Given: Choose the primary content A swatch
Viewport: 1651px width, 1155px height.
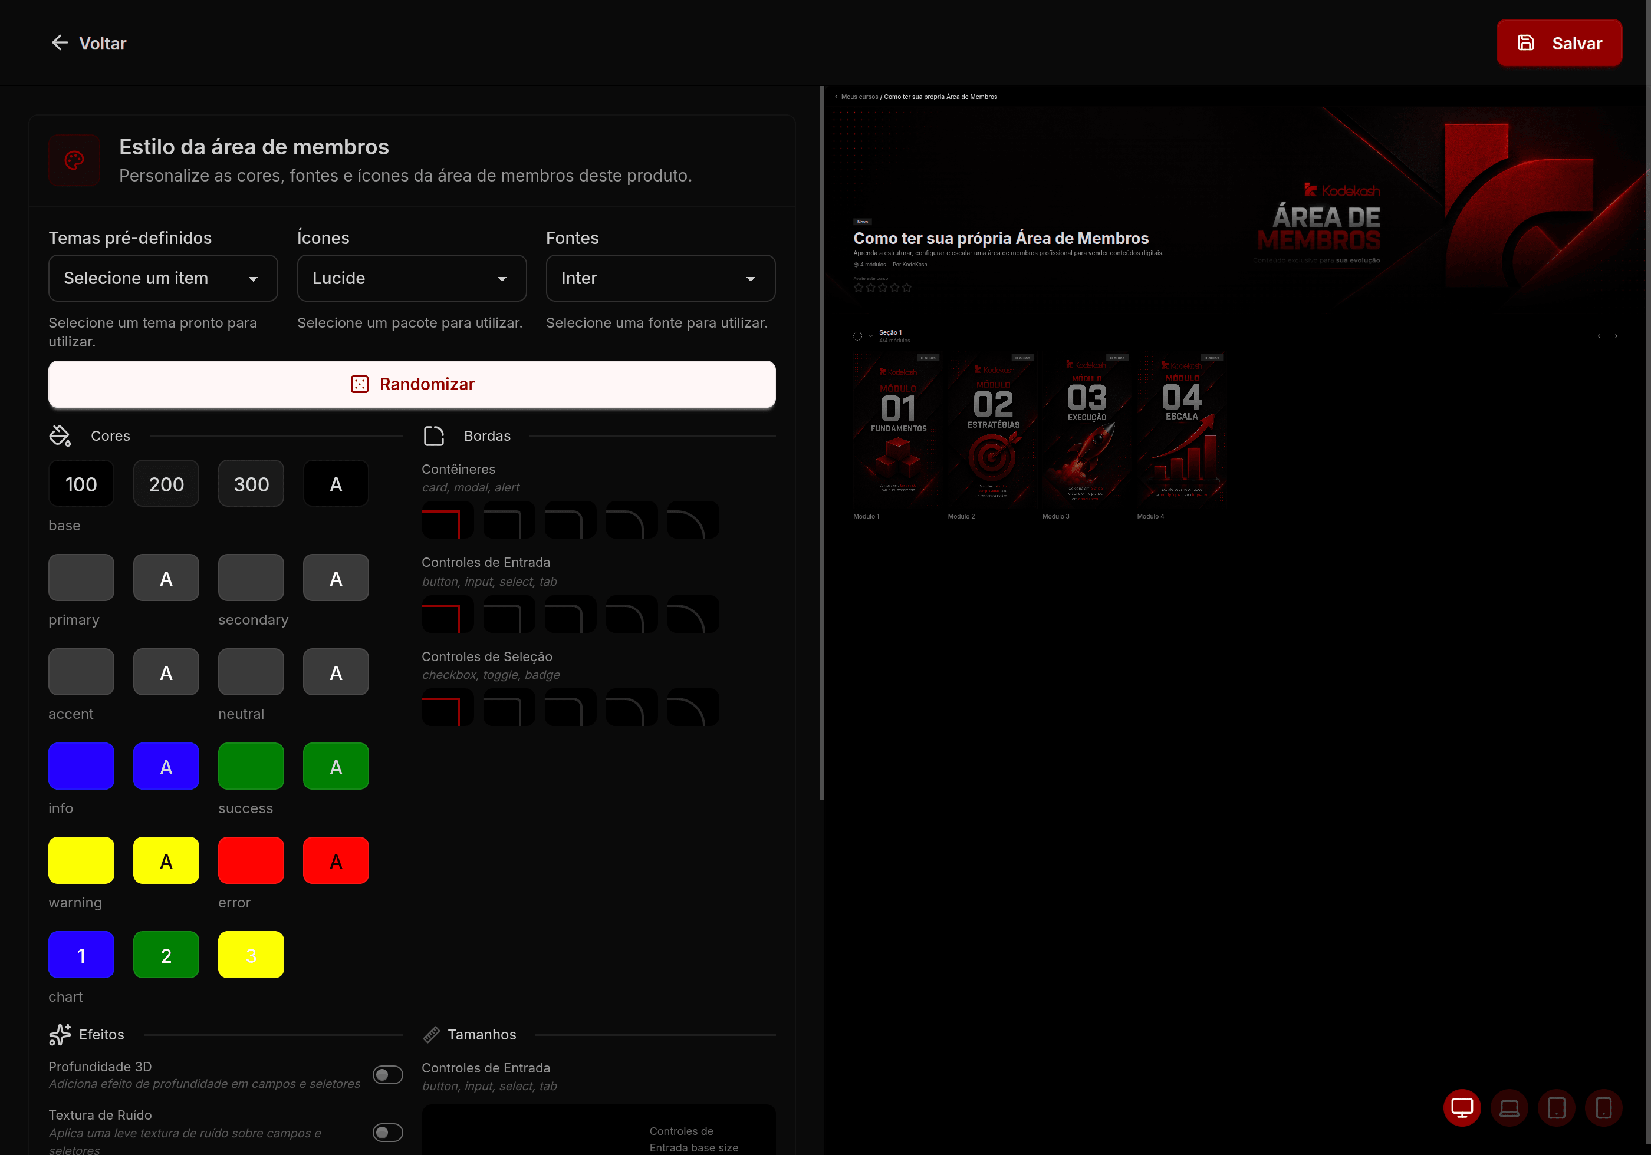Looking at the screenshot, I should pyautogui.click(x=166, y=578).
